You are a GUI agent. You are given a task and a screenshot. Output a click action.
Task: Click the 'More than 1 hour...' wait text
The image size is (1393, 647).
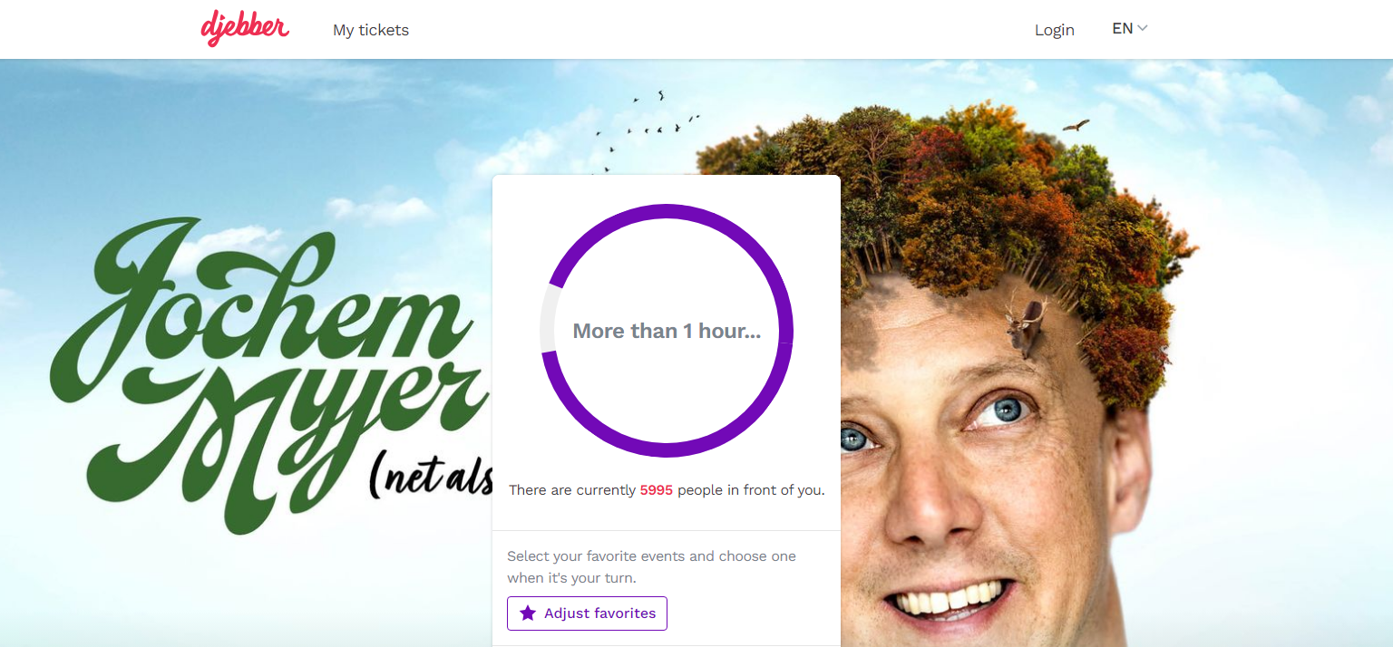pyautogui.click(x=667, y=331)
